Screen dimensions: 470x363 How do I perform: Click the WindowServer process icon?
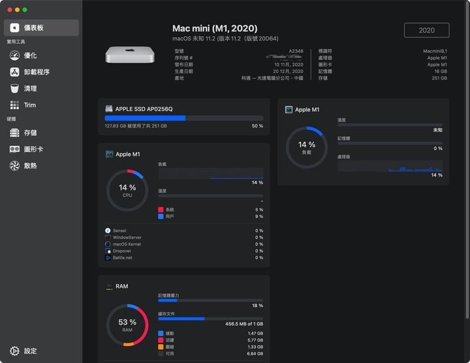[108, 237]
